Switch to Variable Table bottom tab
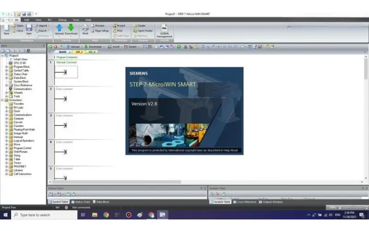Screen dimensions: 369x231 220,202
